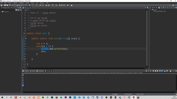The height and width of the screenshot is (99, 177).
Task: Toggle Word Wrap in the Console toolbar
Action: [158, 71]
